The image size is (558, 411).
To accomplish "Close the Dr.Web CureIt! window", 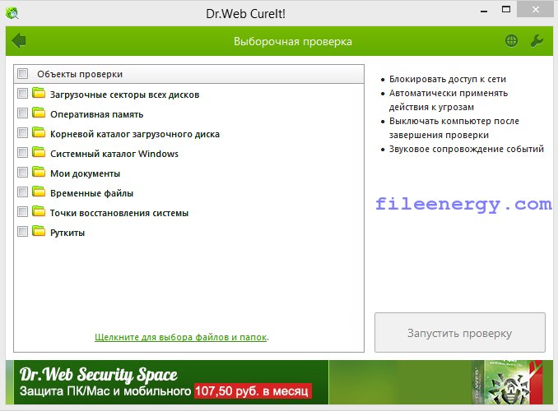I will tap(535, 10).
